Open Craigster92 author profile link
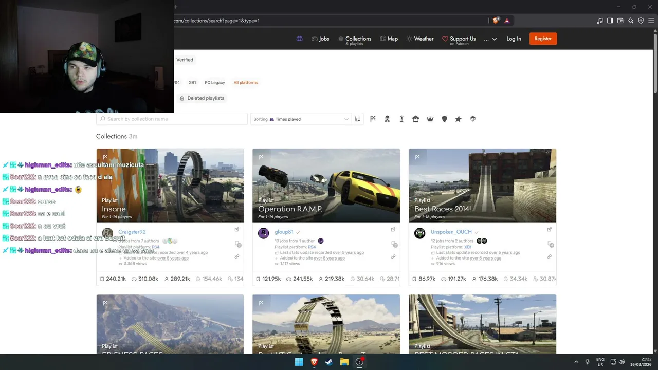 click(x=132, y=232)
